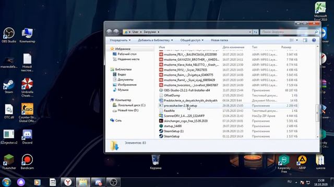Click the Новая папка button
The width and height of the screenshot is (334, 187).
click(219, 40)
